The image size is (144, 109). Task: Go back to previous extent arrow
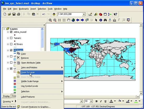[78, 20]
